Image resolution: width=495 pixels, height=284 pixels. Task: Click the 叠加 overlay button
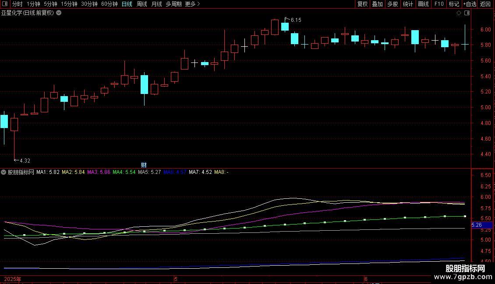[x=377, y=4]
